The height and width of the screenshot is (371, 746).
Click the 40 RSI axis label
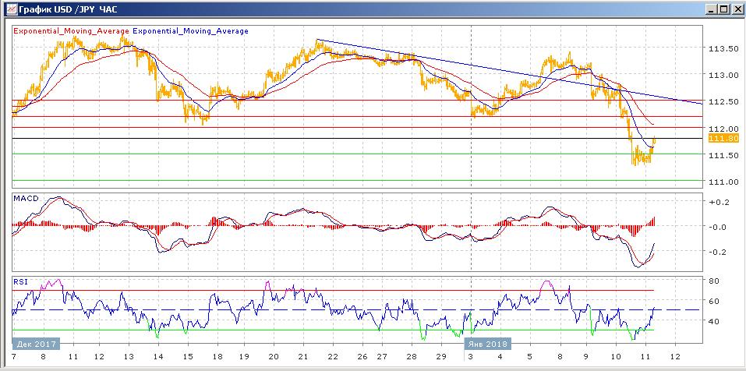tap(713, 322)
